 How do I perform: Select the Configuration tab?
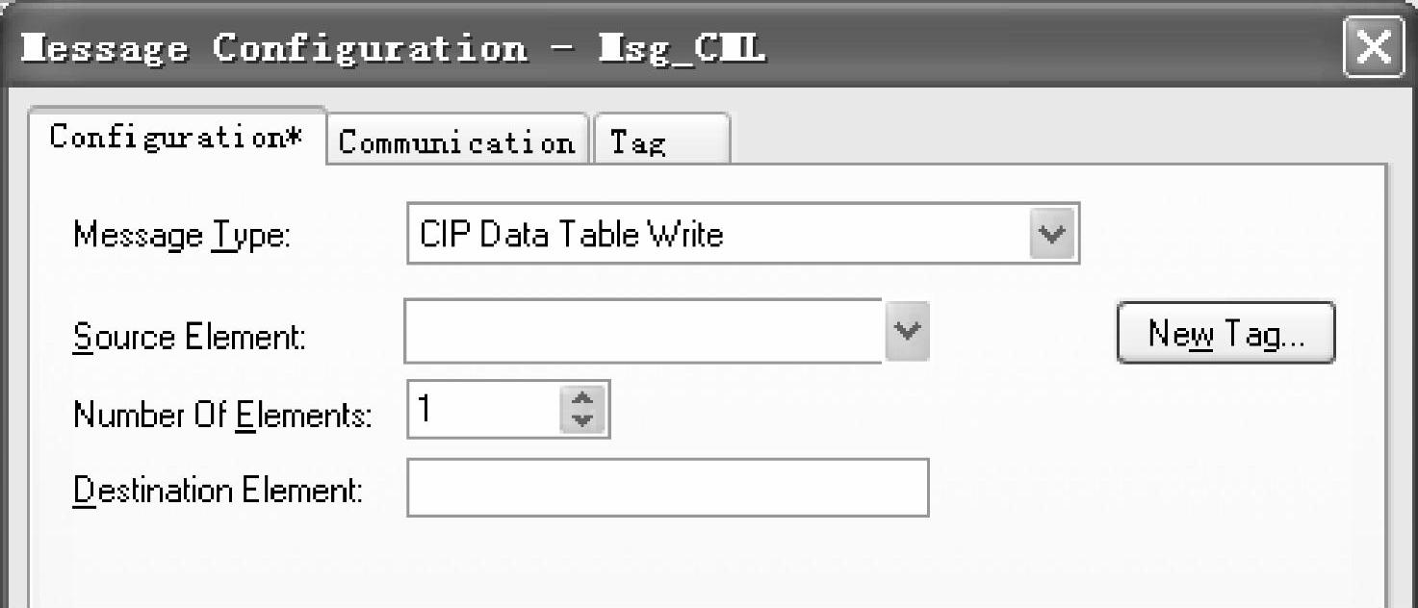pyautogui.click(x=176, y=138)
